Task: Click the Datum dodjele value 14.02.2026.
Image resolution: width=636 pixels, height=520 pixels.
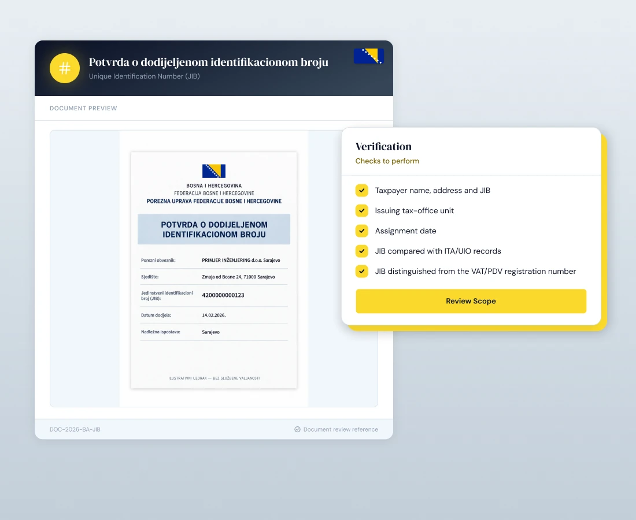Action: tap(214, 315)
